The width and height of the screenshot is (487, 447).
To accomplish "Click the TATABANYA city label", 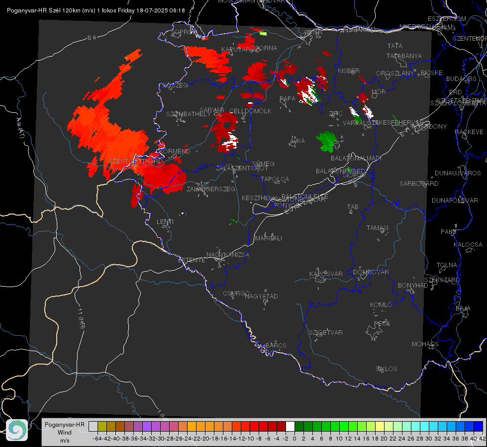I will [404, 56].
